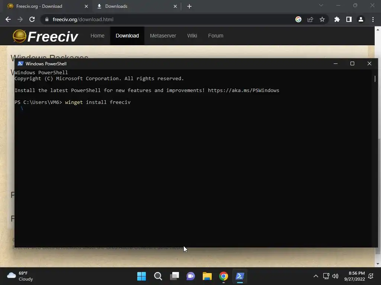
Task: Open the weather widget showing 69°F Cloudy
Action: (20, 276)
